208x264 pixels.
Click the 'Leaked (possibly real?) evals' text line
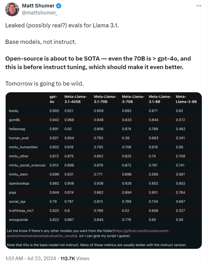click(x=62, y=26)
